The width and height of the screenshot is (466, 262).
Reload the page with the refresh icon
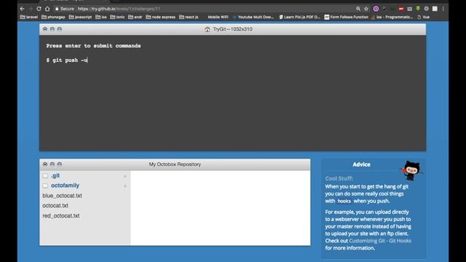[x=39, y=9]
